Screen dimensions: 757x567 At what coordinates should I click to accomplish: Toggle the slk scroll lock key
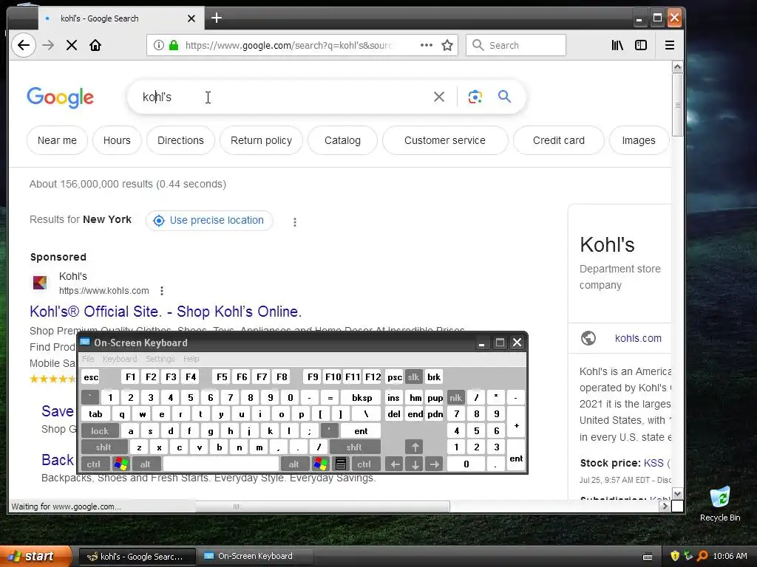[413, 377]
